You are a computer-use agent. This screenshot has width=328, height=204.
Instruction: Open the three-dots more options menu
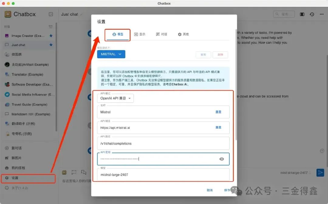coord(321,14)
